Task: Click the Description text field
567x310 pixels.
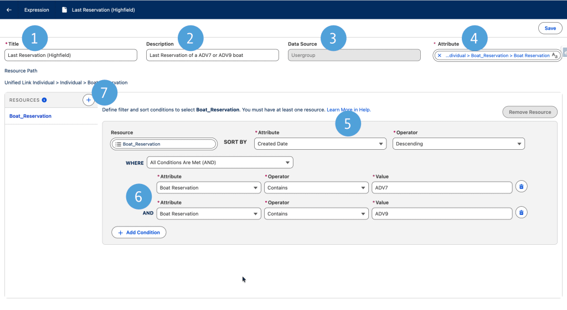Action: click(212, 55)
